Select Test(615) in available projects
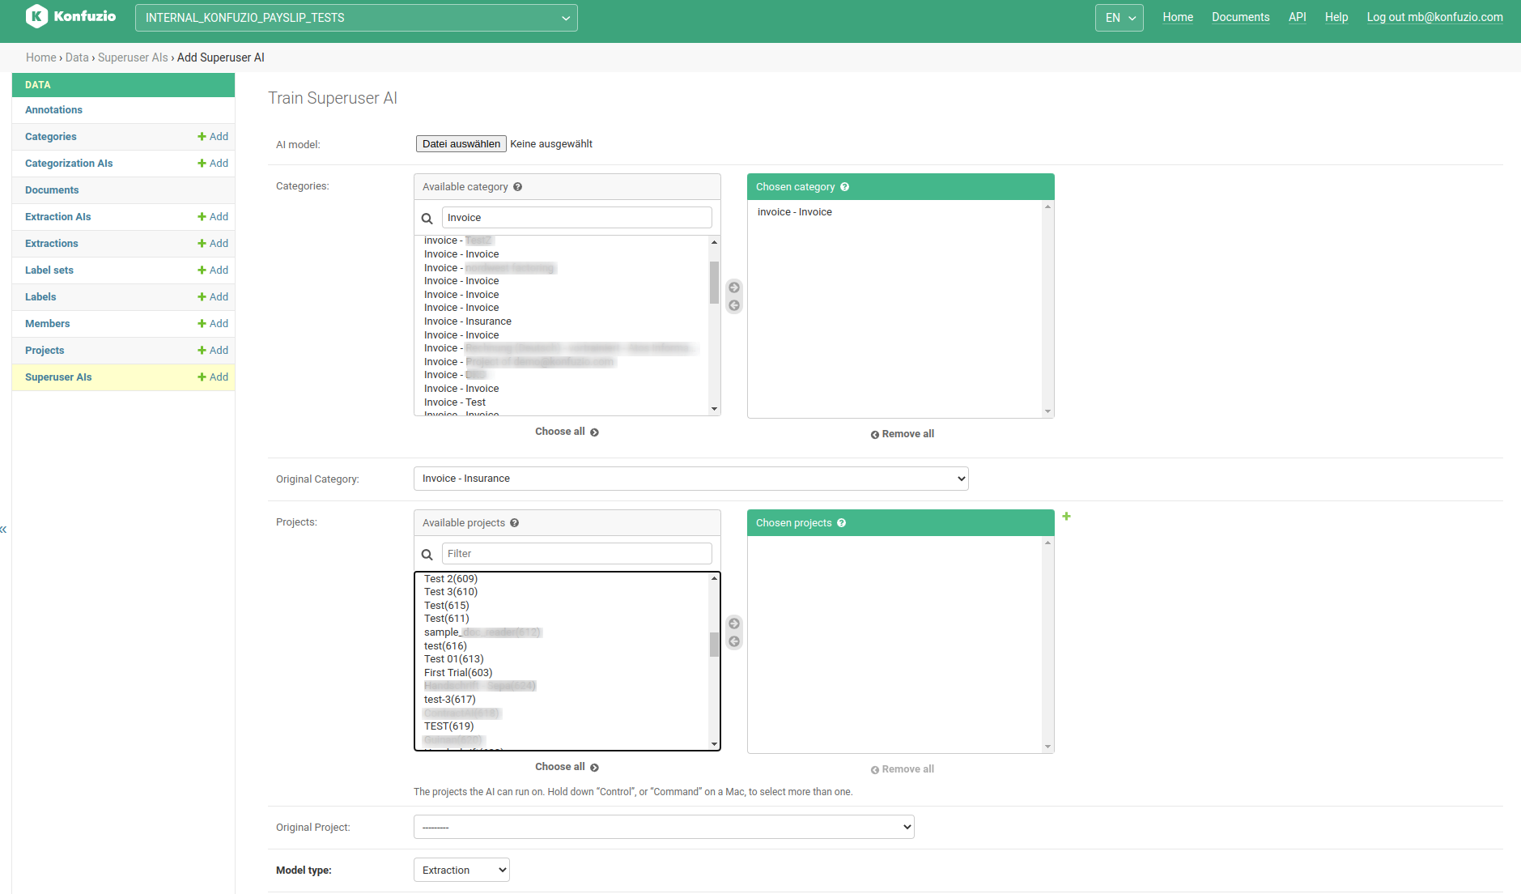The width and height of the screenshot is (1521, 894). (x=447, y=606)
